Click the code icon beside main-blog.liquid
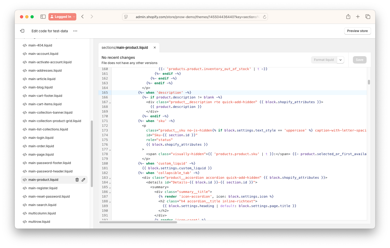This screenshot has height=248, width=390. 25,87
